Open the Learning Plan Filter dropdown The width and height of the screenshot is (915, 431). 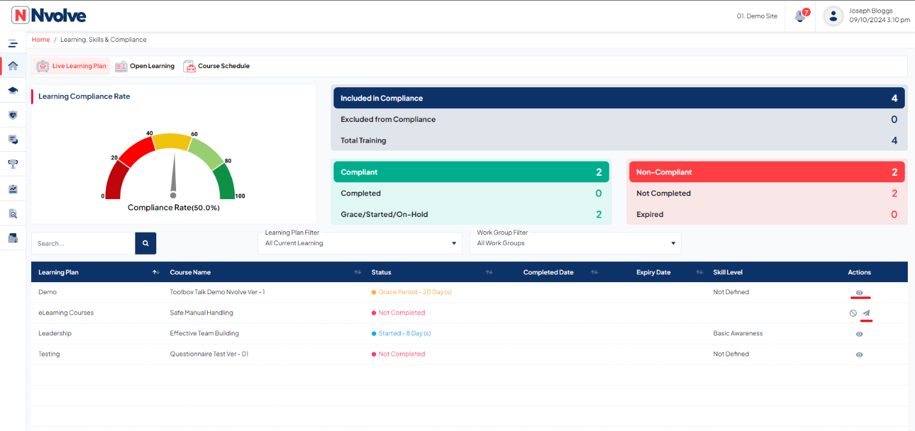pyautogui.click(x=360, y=243)
